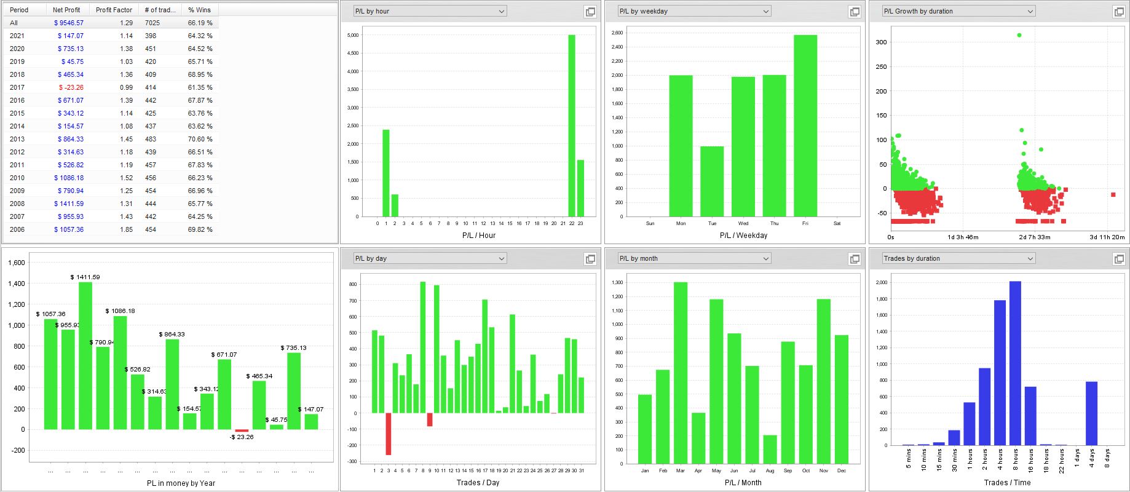Viewport: 1130px width, 492px height.
Task: Pop out the P/L by day chart
Action: point(590,259)
